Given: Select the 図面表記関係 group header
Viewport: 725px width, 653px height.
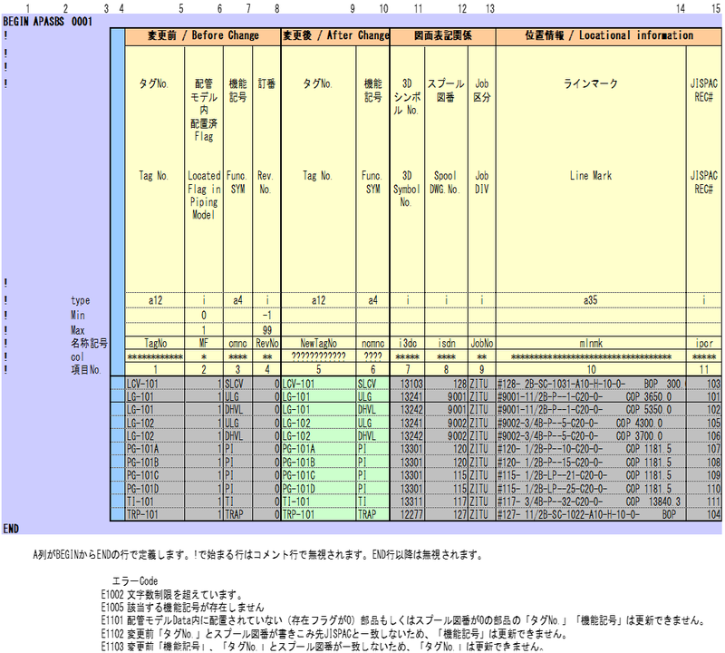Looking at the screenshot, I should [x=442, y=35].
